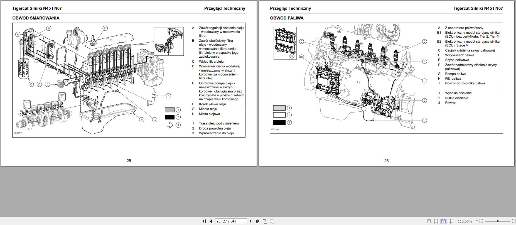Click the OBWÓD SMAROWANIA heading
The image size is (516, 225).
coord(36,18)
